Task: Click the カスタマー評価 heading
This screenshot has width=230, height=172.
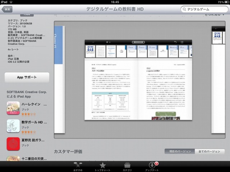Action: pyautogui.click(x=68, y=152)
